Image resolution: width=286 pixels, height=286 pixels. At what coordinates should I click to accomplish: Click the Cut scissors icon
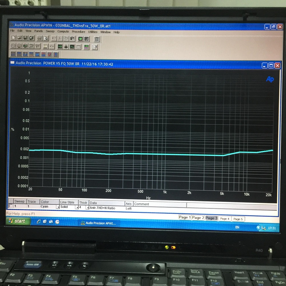[x=60, y=39]
